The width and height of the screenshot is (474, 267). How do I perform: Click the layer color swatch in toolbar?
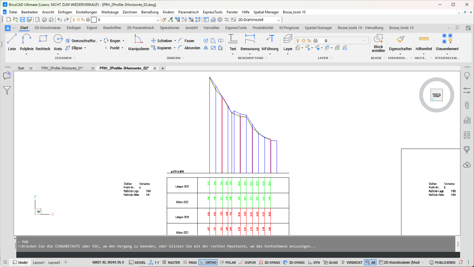(x=94, y=20)
